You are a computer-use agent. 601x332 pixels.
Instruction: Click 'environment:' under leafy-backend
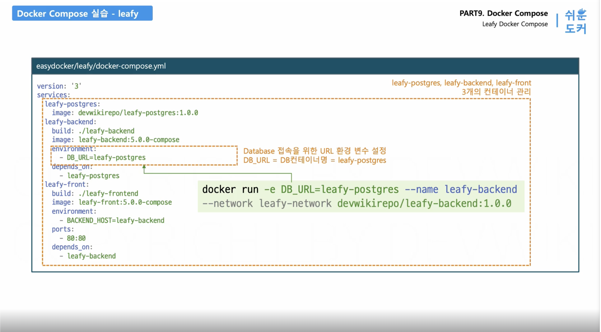pyautogui.click(x=74, y=149)
